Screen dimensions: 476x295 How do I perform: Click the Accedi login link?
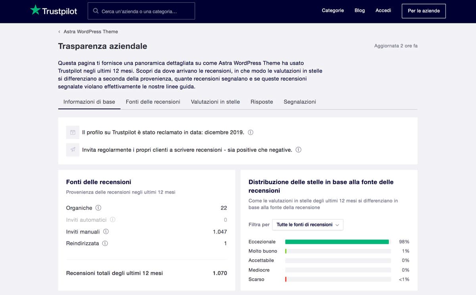tap(383, 10)
